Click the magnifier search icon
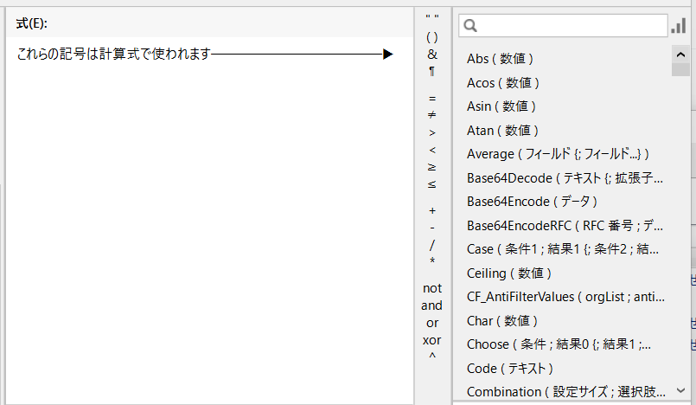Image resolution: width=696 pixels, height=405 pixels. pos(470,26)
